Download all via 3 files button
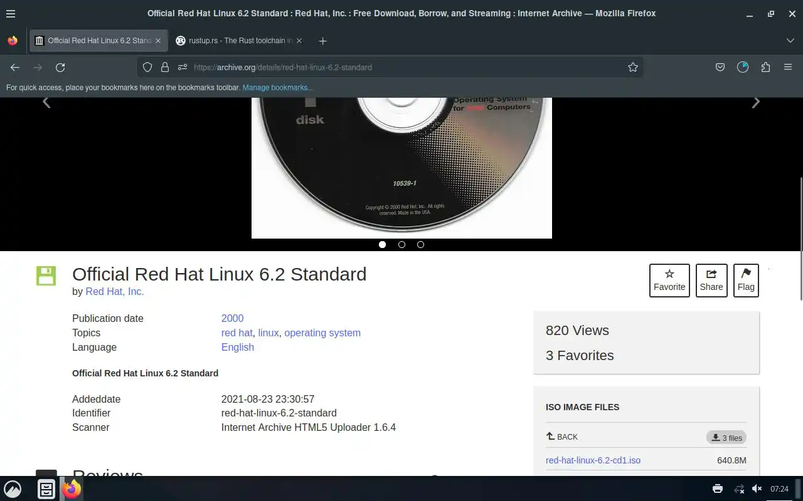Viewport: 803px width, 501px height. point(726,437)
